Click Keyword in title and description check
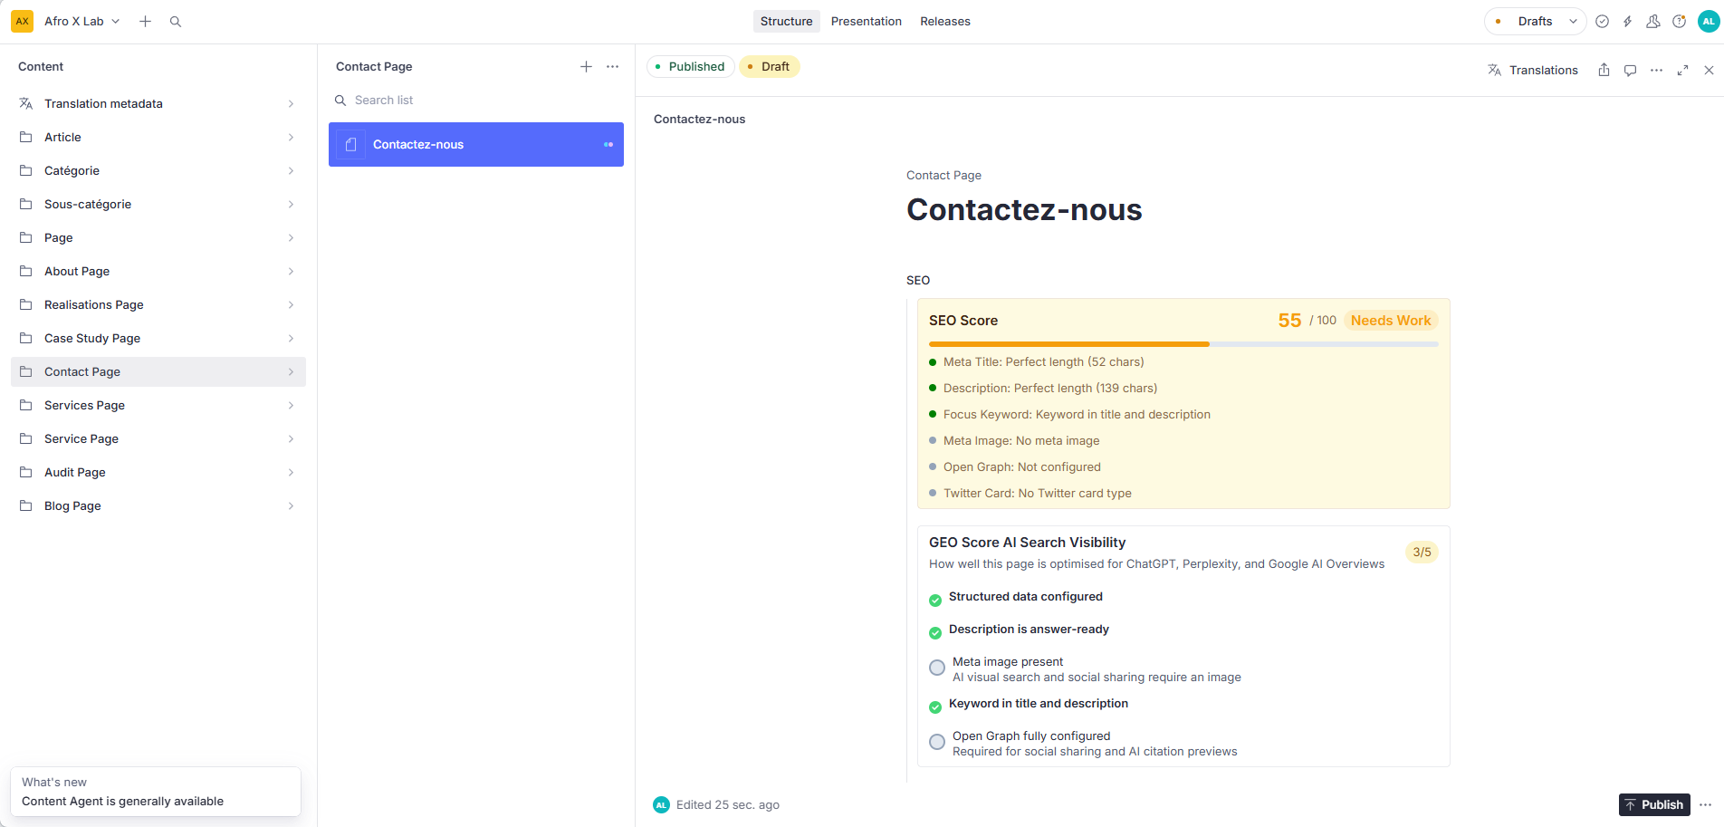 (x=935, y=707)
